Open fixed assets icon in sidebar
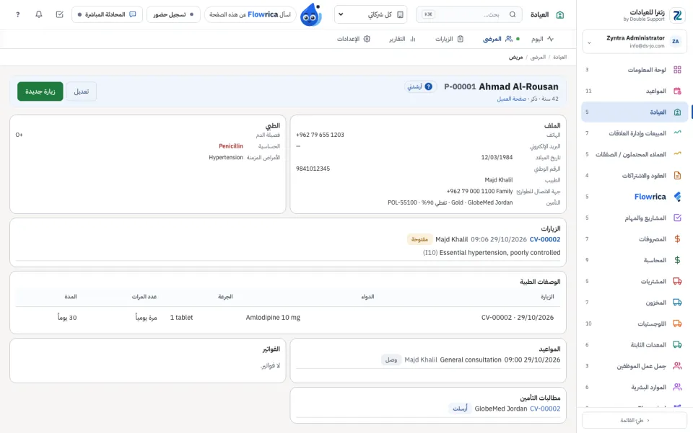Viewport: 693px width, 433px height. (x=677, y=345)
